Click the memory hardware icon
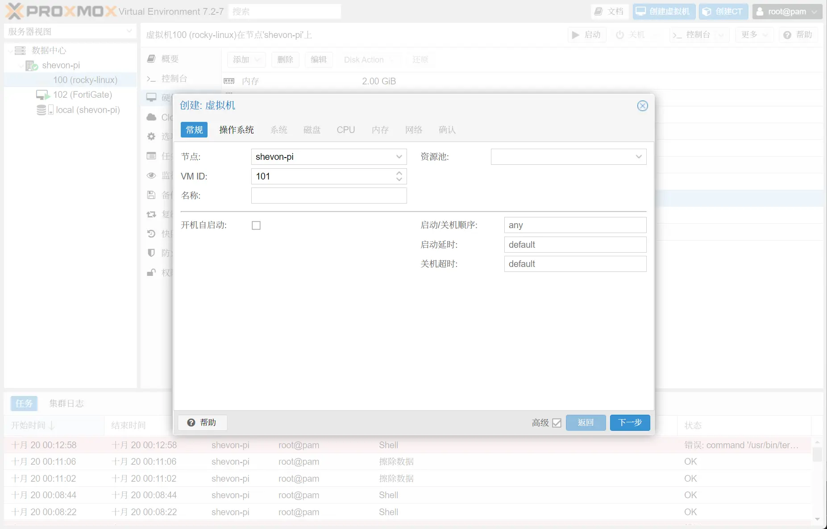 pos(229,81)
